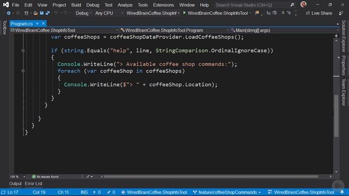Collapse the if statement code block
349x196 pixels.
(23, 51)
